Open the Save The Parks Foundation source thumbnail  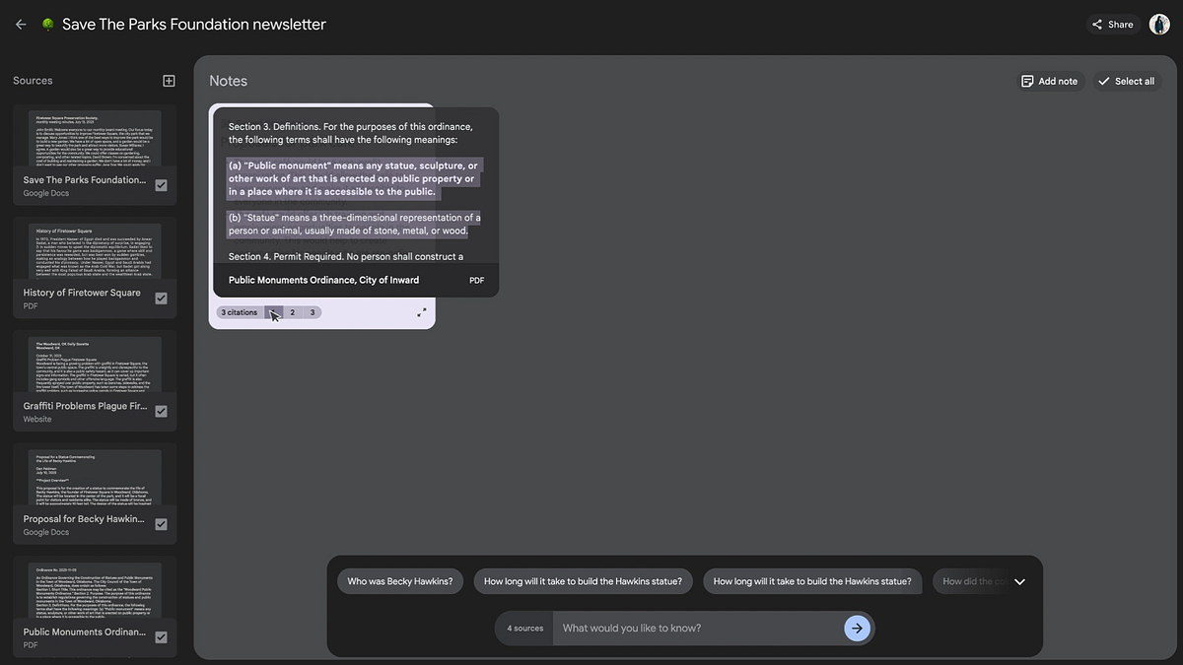coord(94,138)
